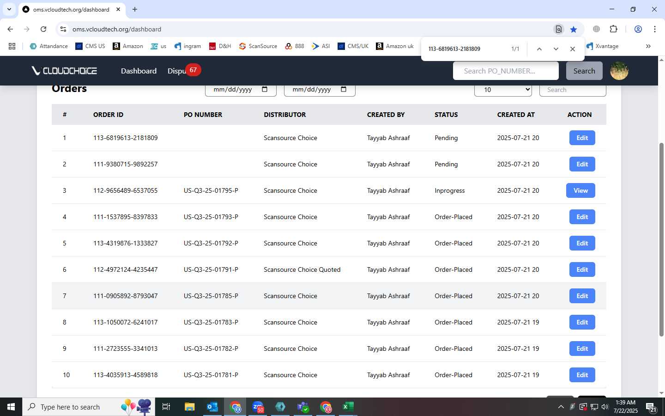This screenshot has height=416, width=665.
Task: Open tab search dropdown arrow
Action: pyautogui.click(x=9, y=9)
